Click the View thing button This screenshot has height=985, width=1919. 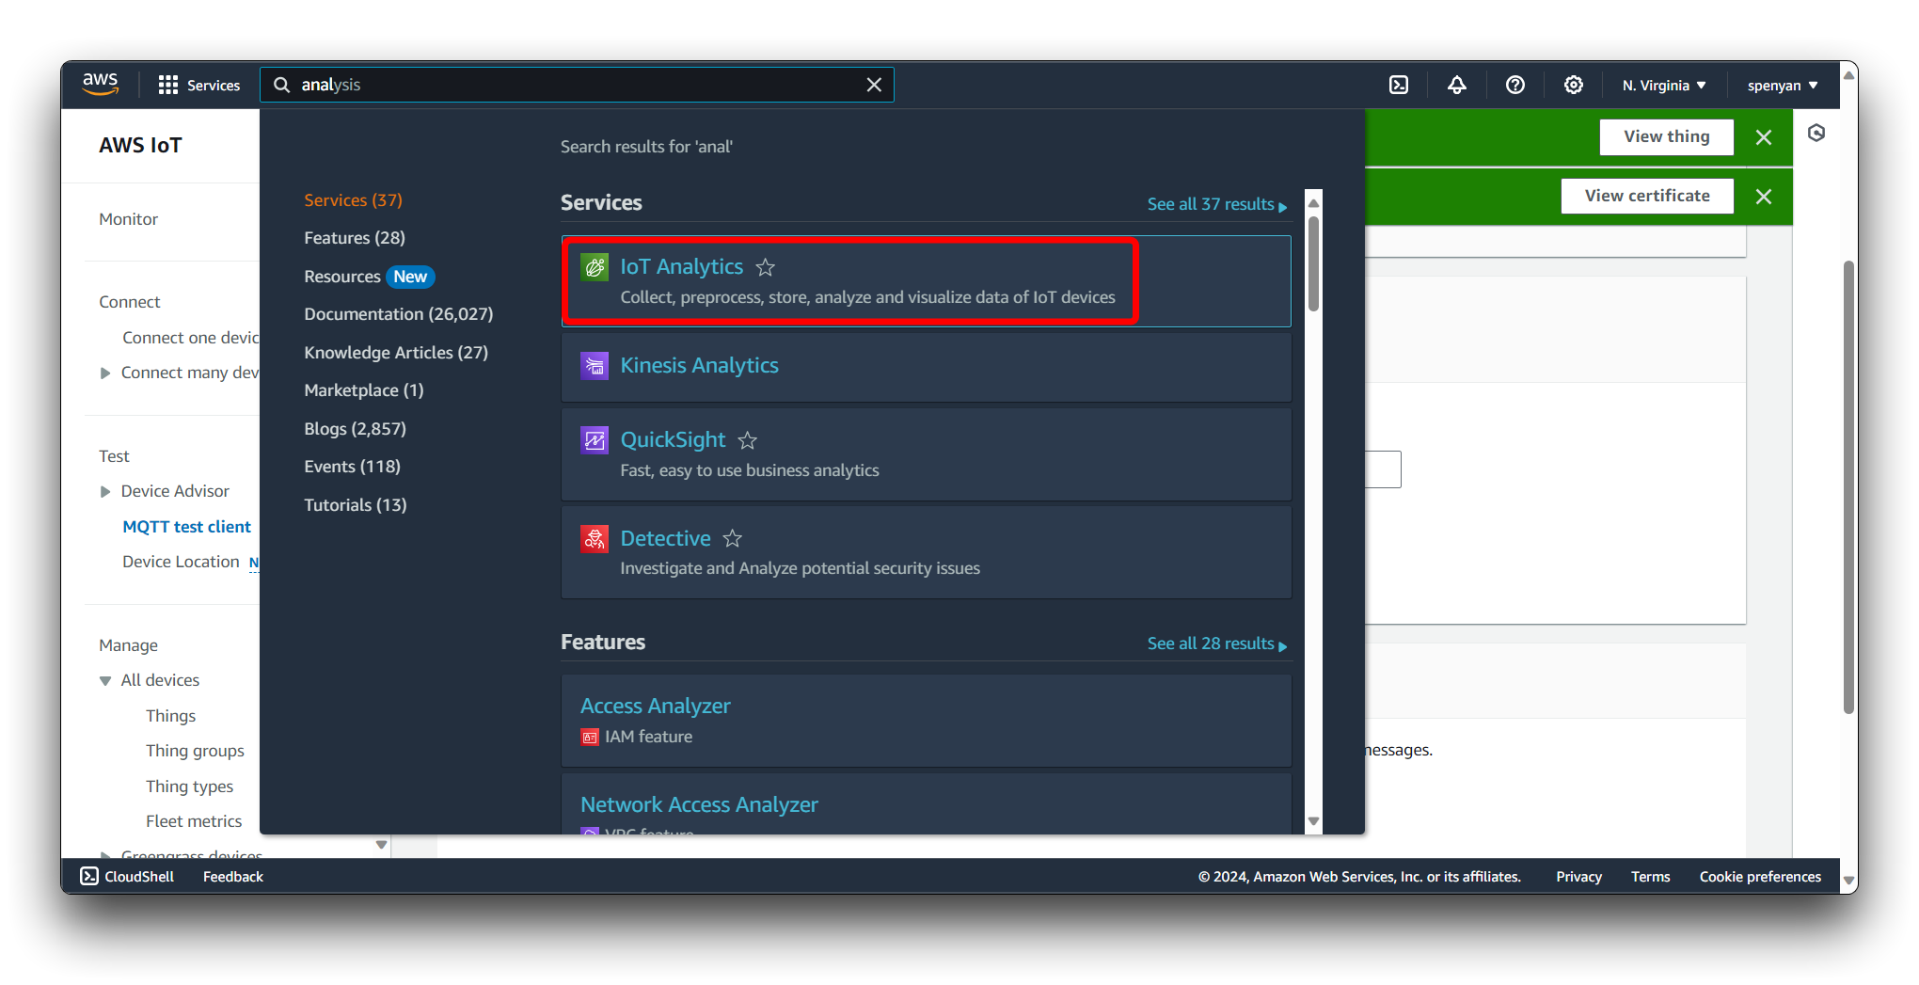click(1666, 136)
